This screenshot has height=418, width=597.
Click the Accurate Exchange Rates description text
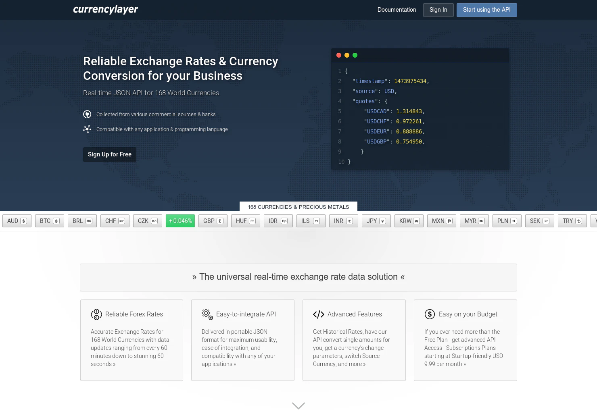pos(130,348)
